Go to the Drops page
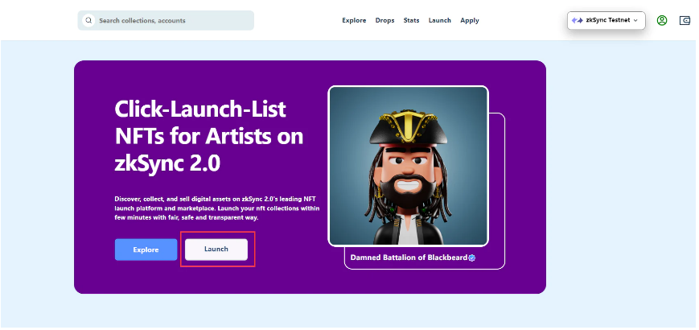Image resolution: width=699 pixels, height=330 pixels. point(384,20)
